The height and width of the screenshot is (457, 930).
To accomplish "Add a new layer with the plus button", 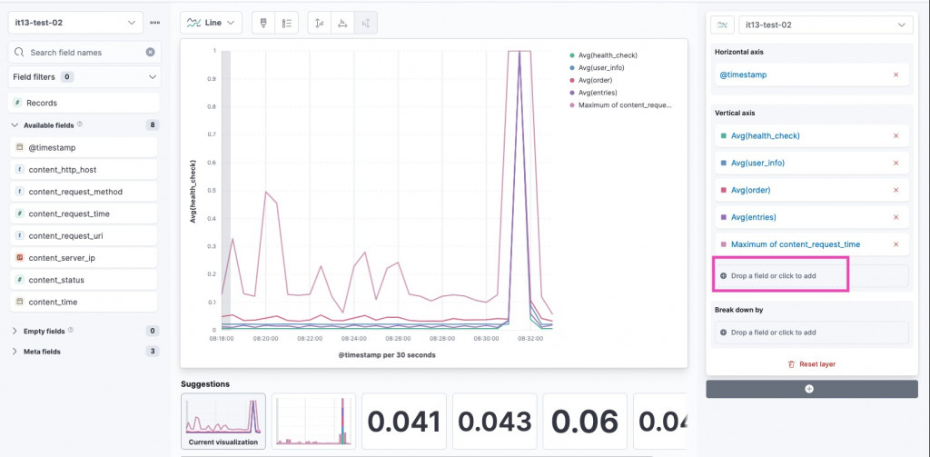I will (x=811, y=389).
